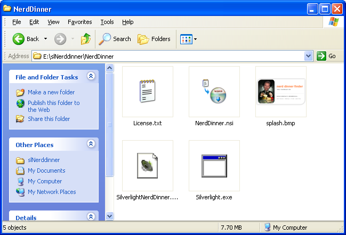The image size is (346, 235).
Task: Select the SilverlightNerdDinner file icon
Action: point(147,166)
